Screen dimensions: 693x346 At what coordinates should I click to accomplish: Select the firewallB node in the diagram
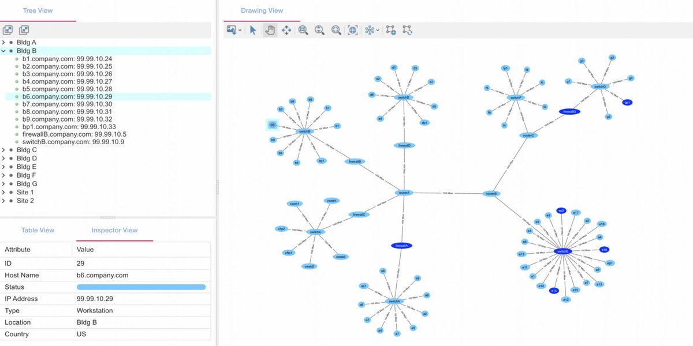[355, 161]
